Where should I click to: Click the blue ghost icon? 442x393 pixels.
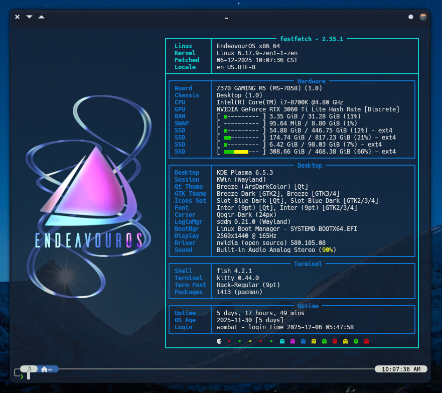(303, 341)
